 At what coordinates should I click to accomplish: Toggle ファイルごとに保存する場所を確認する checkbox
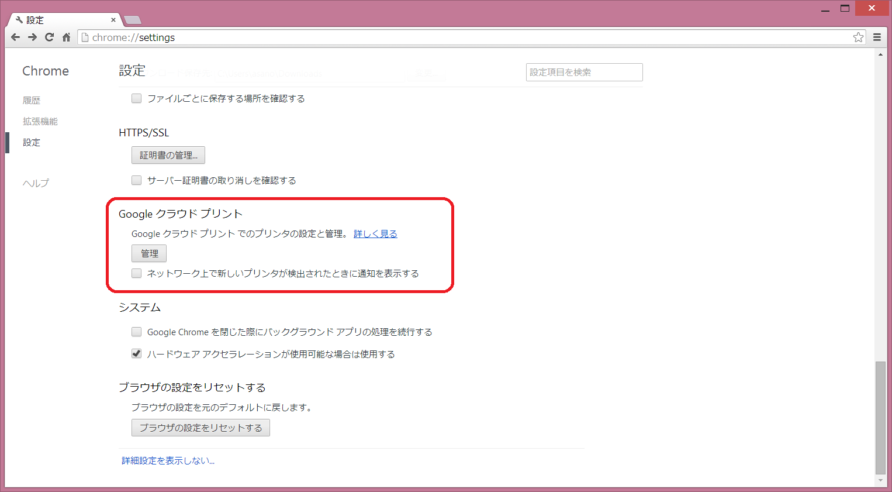pyautogui.click(x=137, y=98)
